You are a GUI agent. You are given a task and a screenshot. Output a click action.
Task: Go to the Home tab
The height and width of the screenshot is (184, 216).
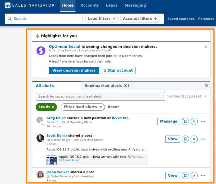(x=68, y=6)
